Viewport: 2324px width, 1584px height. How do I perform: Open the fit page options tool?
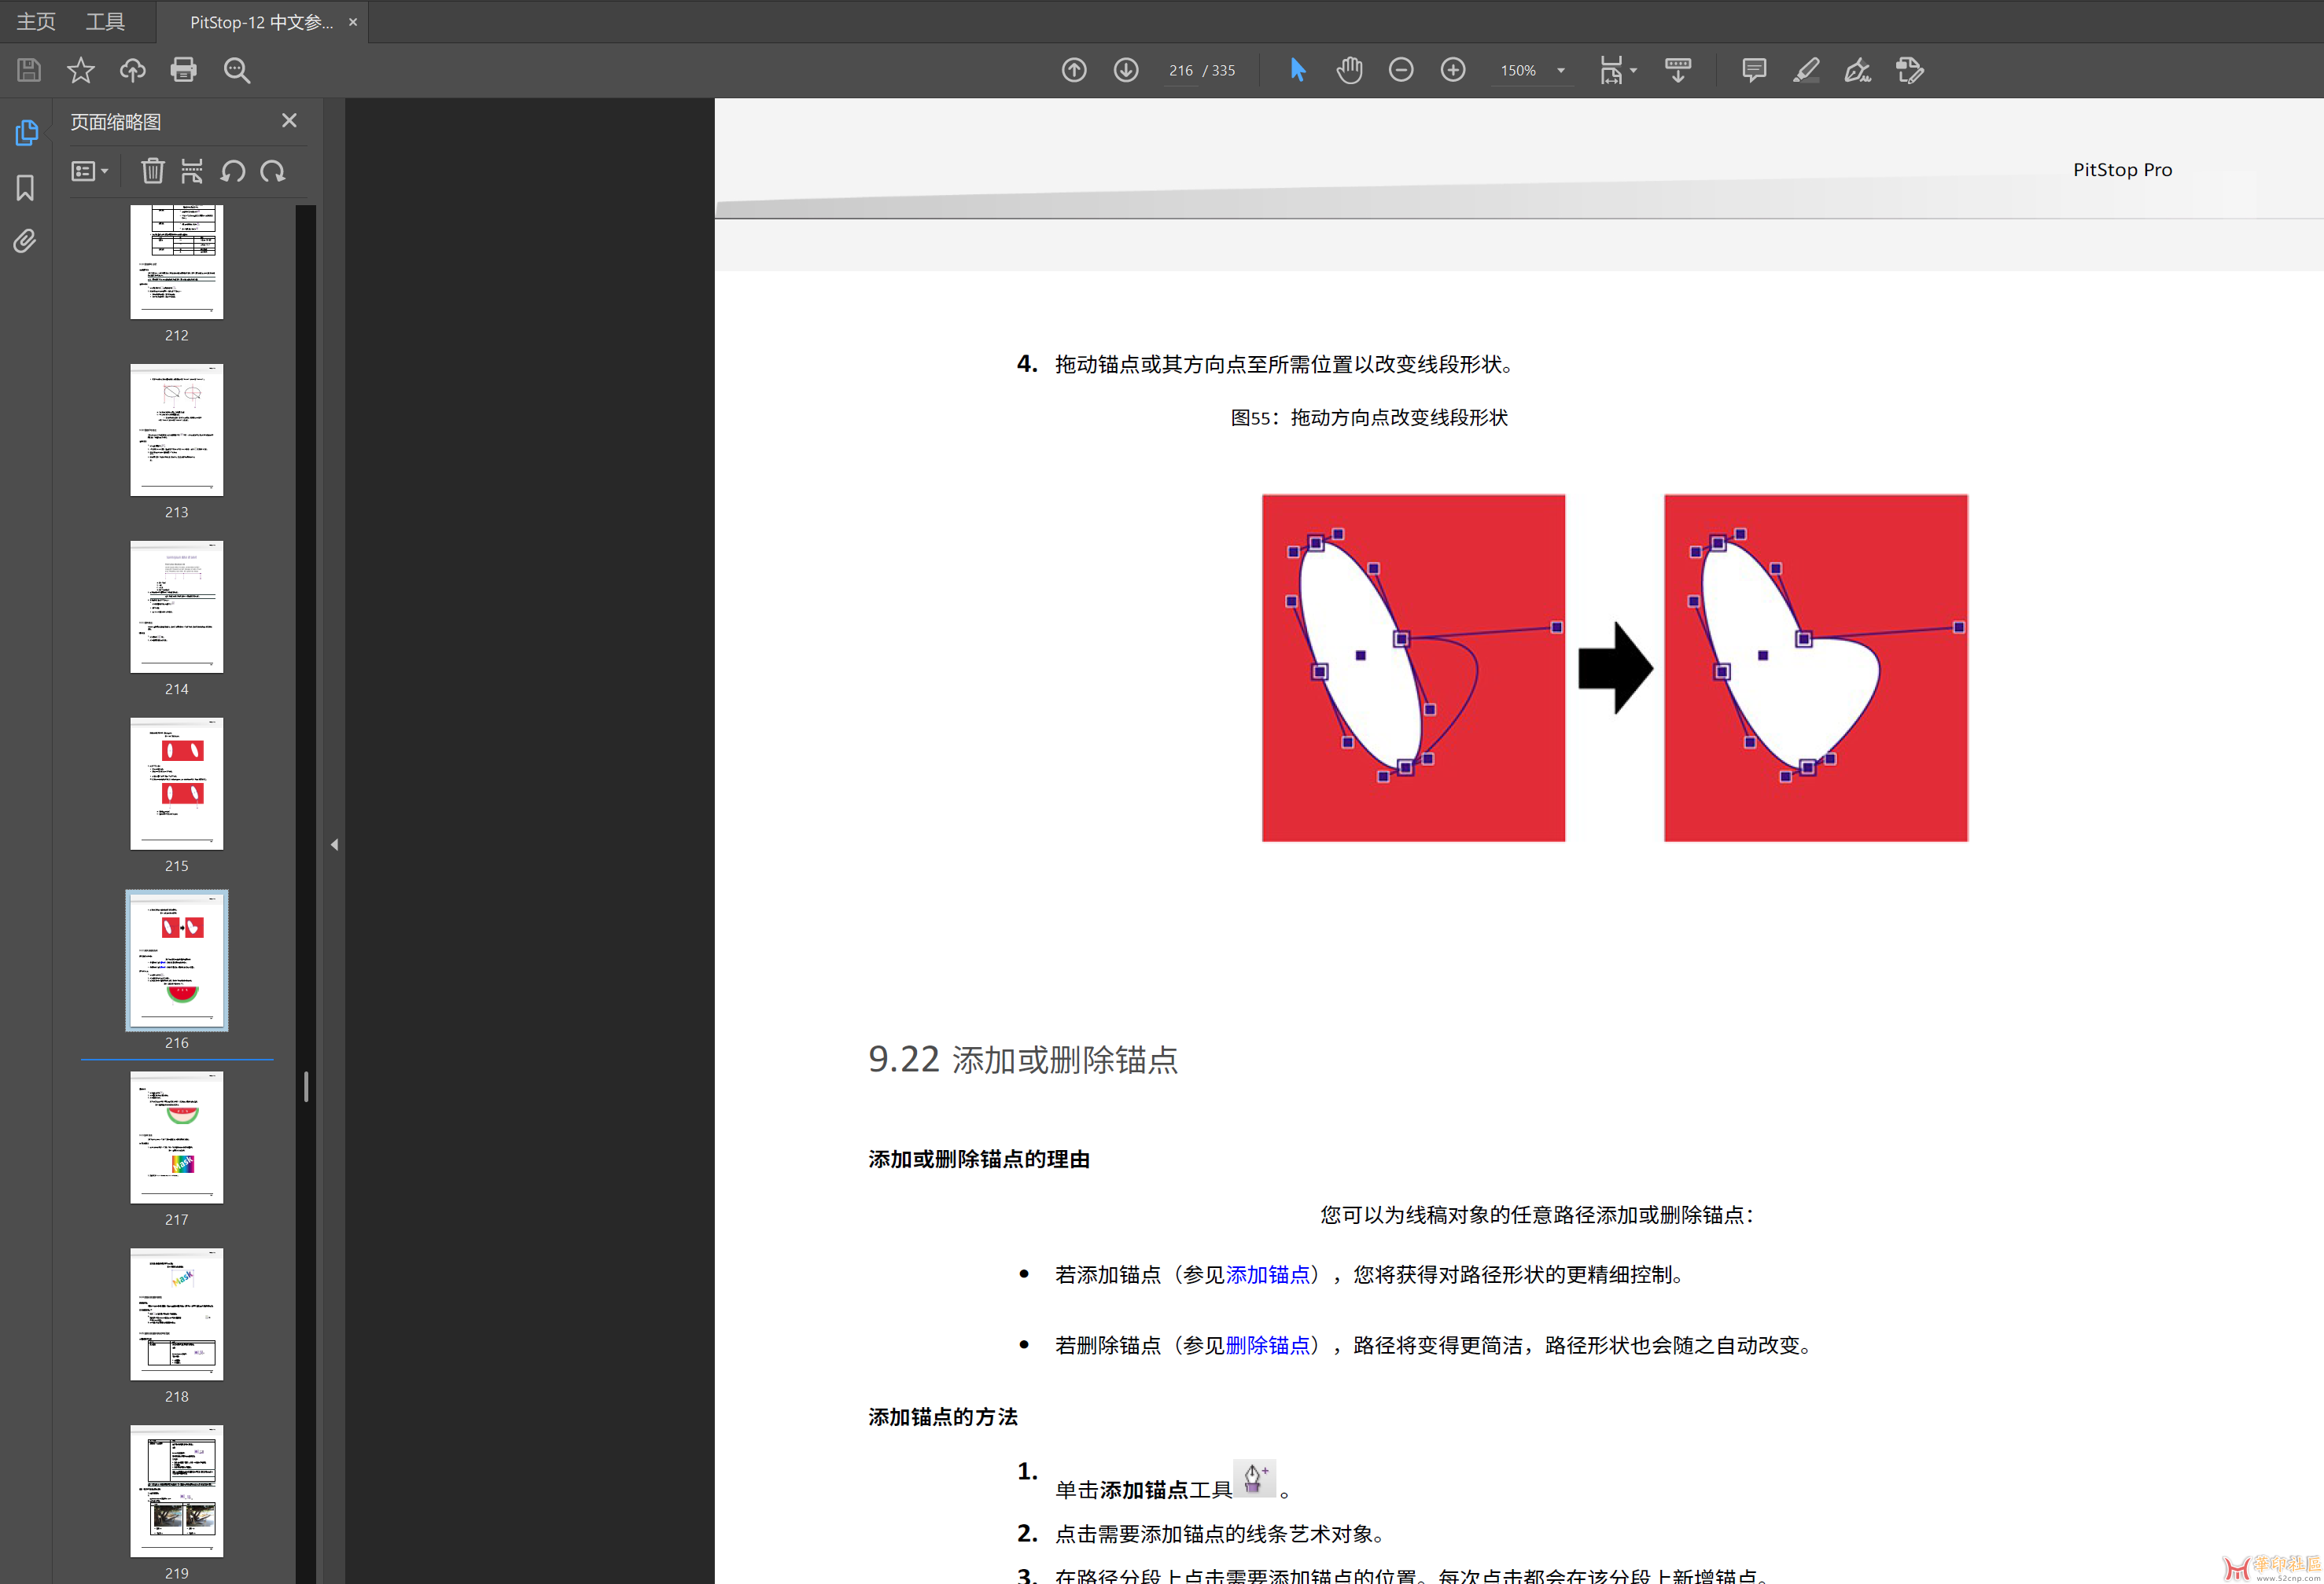click(1617, 70)
